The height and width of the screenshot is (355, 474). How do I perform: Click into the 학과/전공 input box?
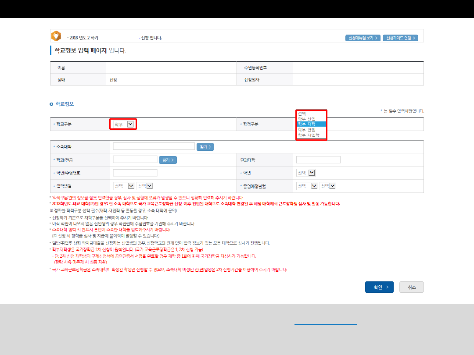click(x=135, y=160)
